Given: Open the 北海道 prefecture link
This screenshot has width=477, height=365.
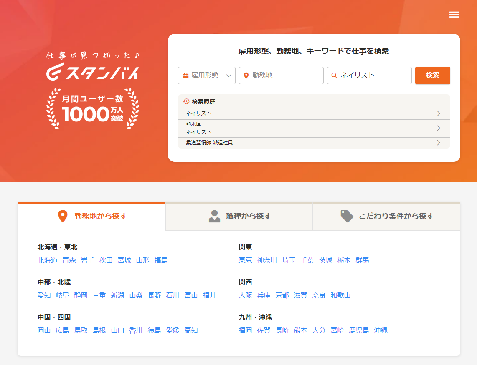Looking at the screenshot, I should (x=48, y=260).
